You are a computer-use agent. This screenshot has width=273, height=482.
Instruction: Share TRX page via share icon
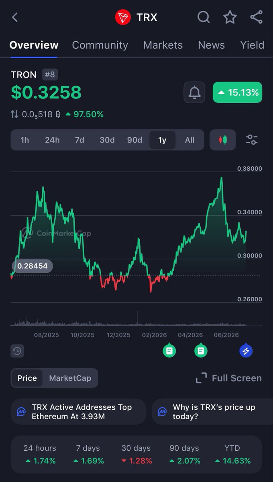click(x=256, y=17)
